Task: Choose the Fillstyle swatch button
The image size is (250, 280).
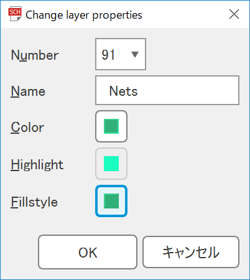Action: point(111,201)
